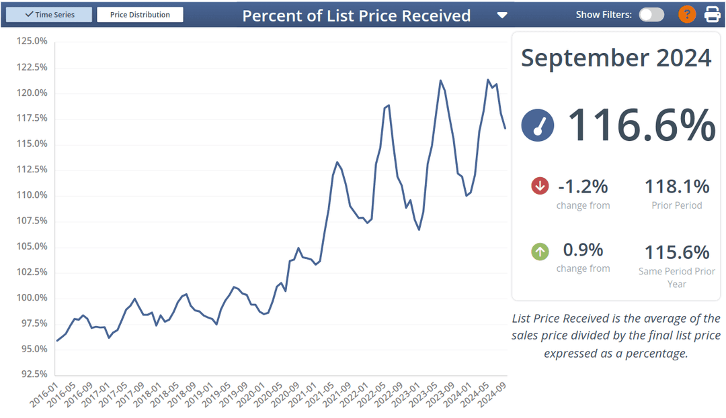The image size is (726, 418).
Task: Click the -1.2% change figure
Action: pos(583,186)
